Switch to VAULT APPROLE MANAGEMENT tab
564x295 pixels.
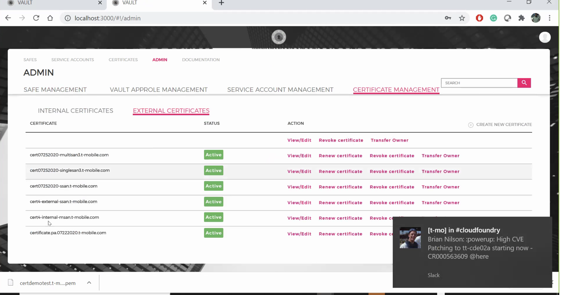[159, 90]
